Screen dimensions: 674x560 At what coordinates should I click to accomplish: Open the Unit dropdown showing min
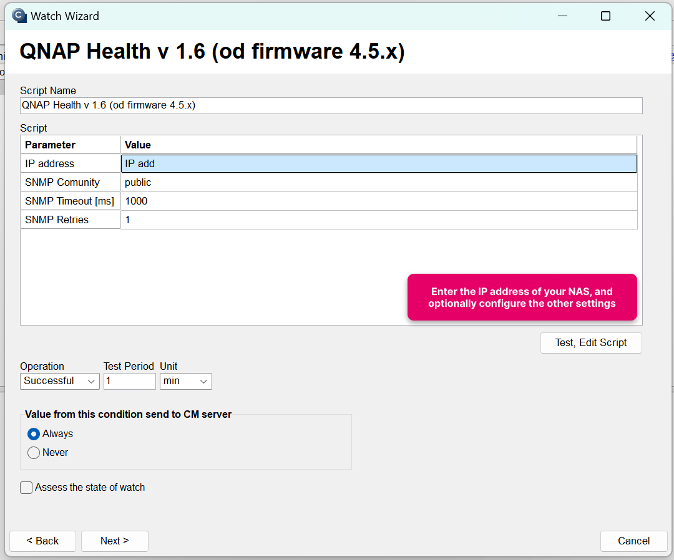186,381
